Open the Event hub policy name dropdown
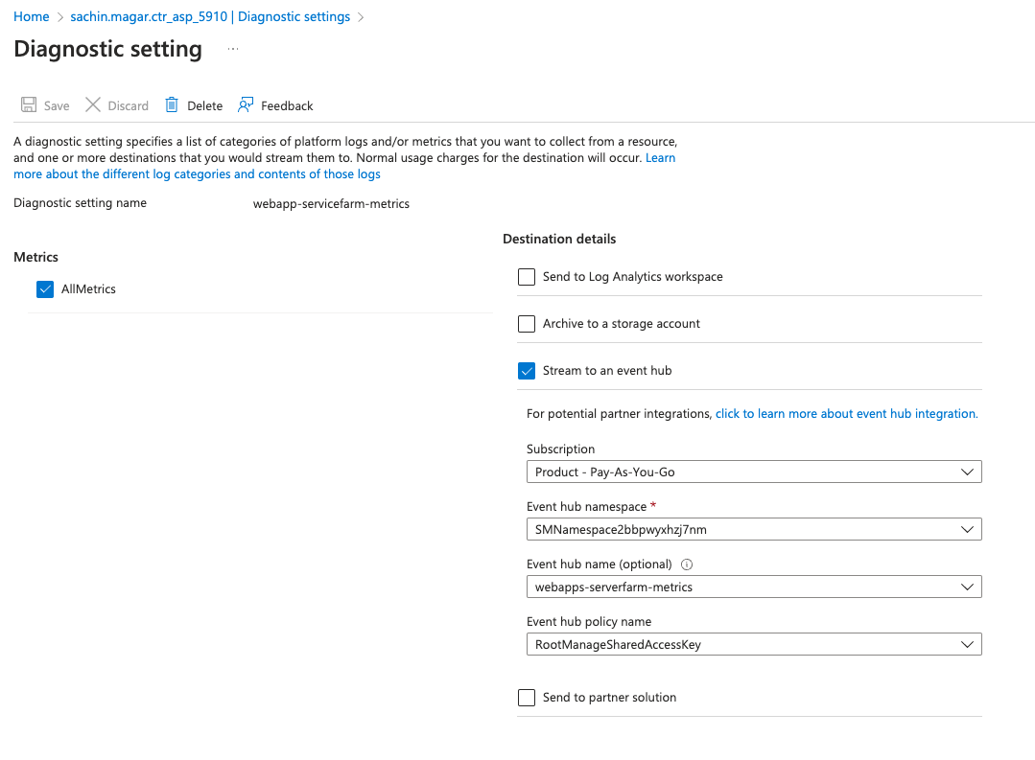The width and height of the screenshot is (1035, 760). click(x=753, y=645)
